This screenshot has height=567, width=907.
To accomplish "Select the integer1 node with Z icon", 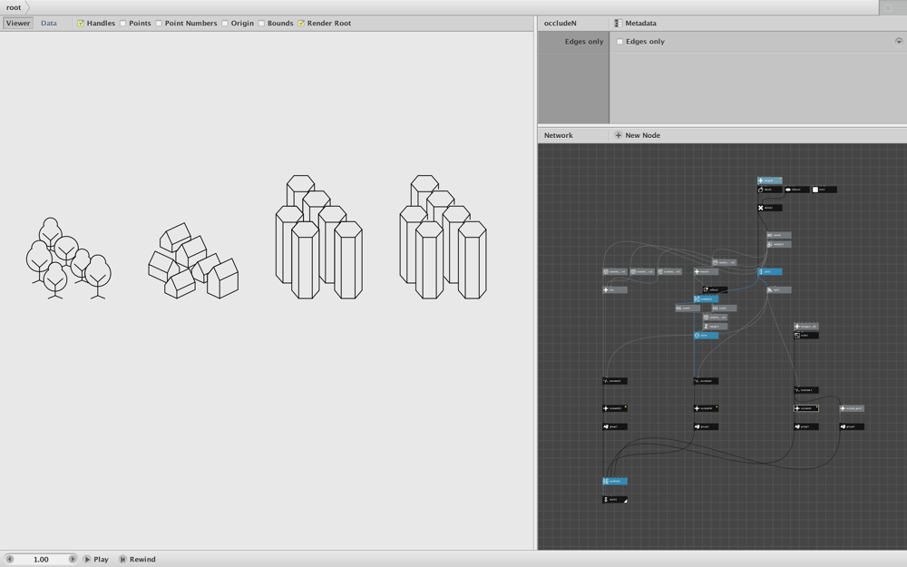I will point(715,327).
